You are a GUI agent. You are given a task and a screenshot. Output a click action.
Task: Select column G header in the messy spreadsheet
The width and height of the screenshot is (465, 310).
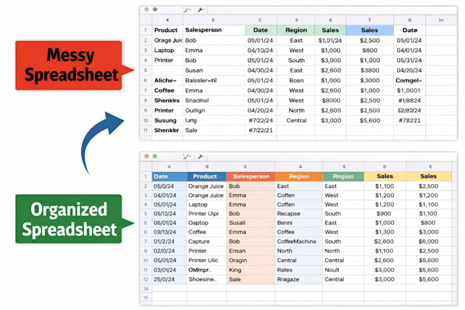(410, 20)
